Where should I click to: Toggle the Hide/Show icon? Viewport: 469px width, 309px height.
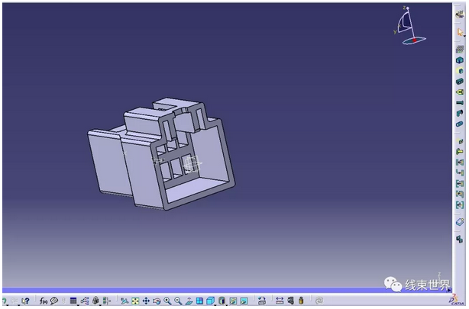234,301
